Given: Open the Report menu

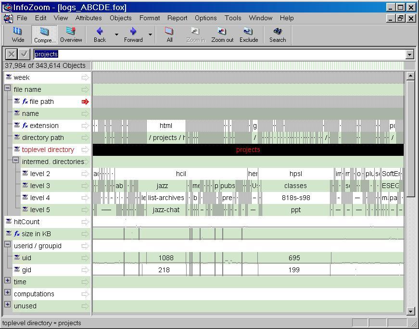Looking at the screenshot, I should [x=177, y=18].
